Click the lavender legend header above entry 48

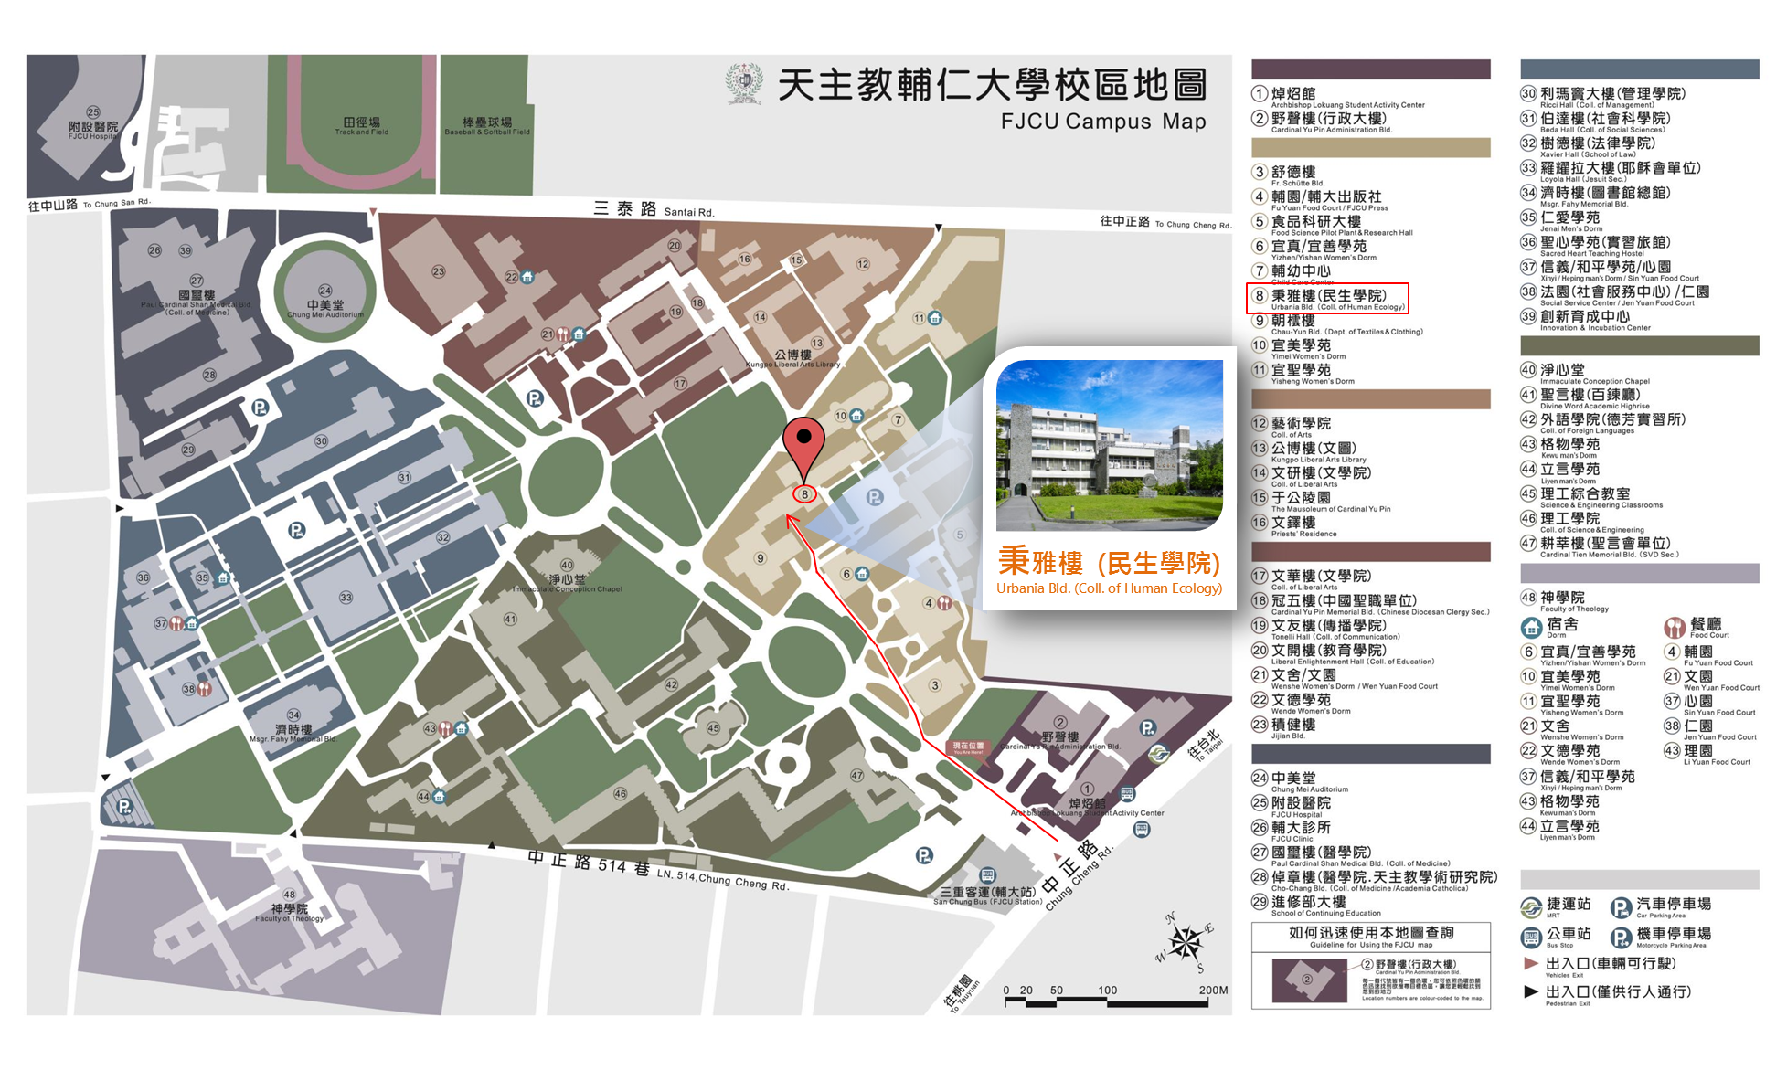click(x=1640, y=573)
